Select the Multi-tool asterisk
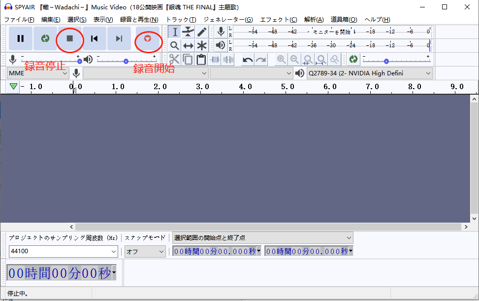 coord(202,45)
